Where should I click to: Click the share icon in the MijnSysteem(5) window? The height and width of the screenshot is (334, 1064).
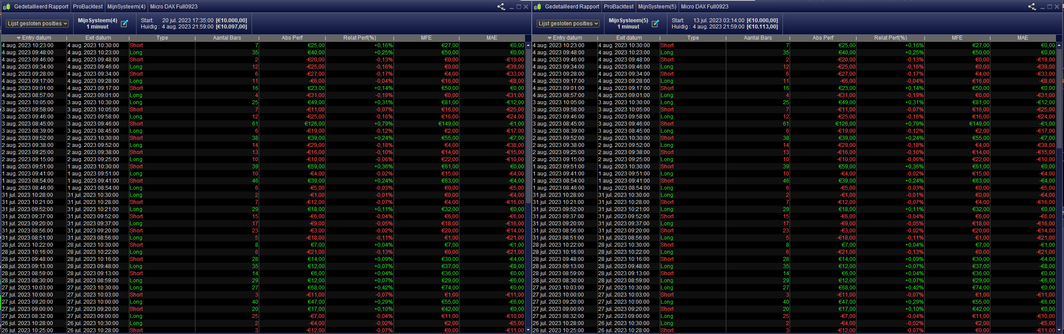tap(1032, 7)
